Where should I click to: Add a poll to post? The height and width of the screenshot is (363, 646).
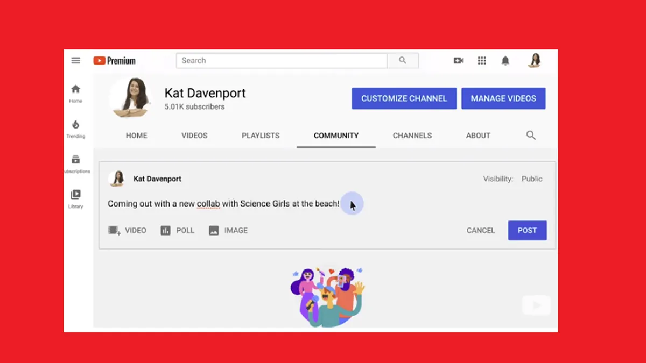177,230
